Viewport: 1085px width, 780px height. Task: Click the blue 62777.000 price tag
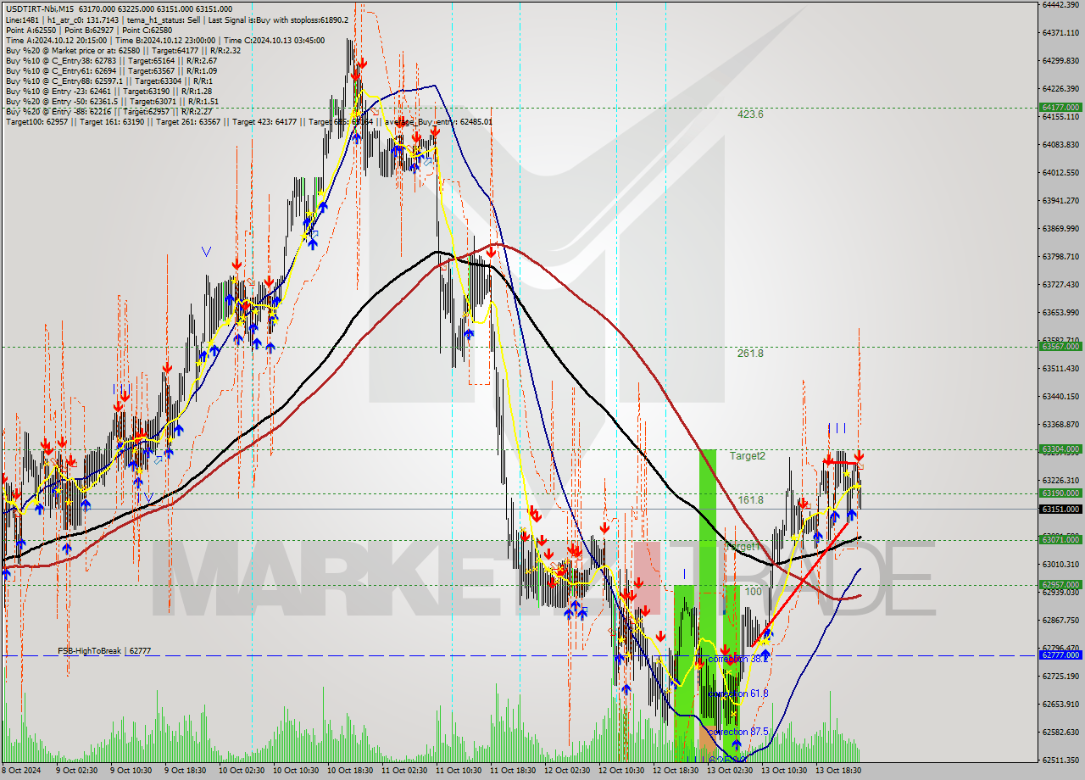[x=1060, y=655]
